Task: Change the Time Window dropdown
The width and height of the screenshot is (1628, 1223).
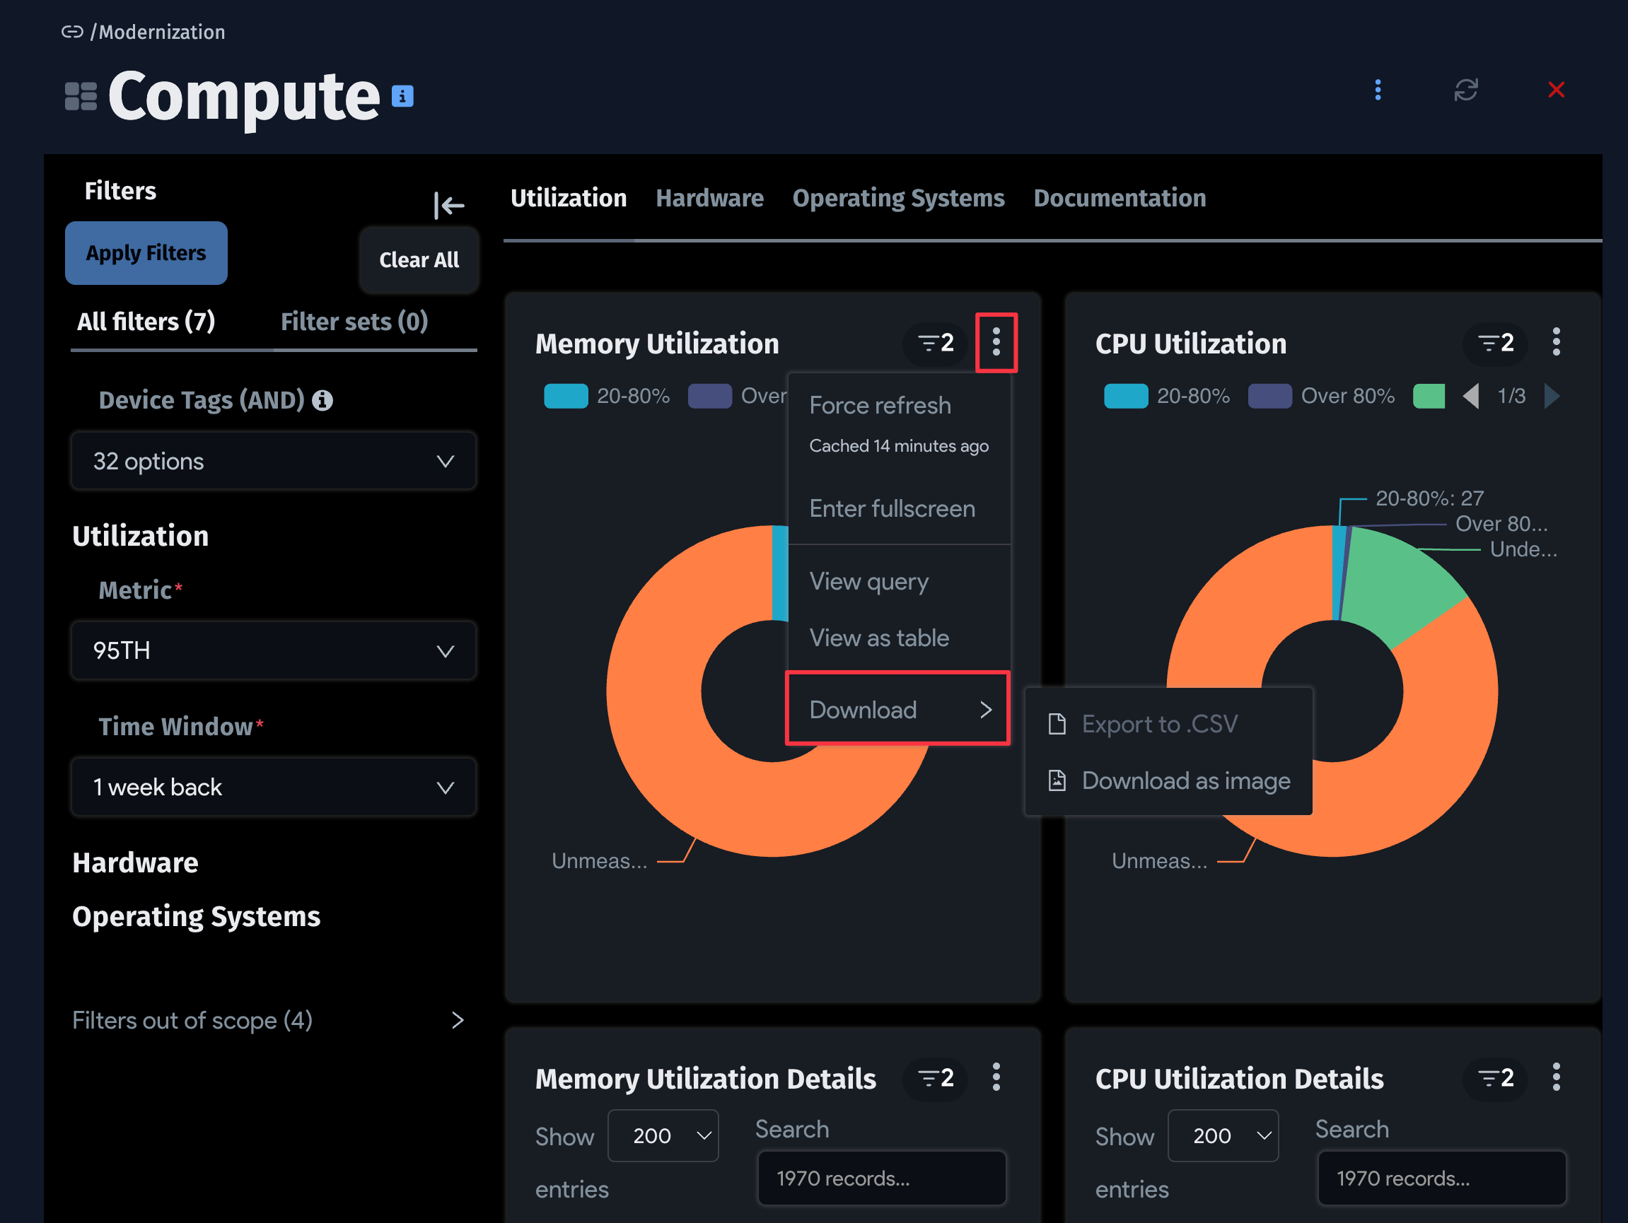Action: 272,787
